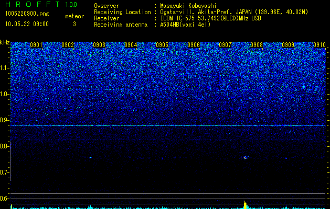Viewport: 330px width, 209px height.
Task: Click the 1.0 frequency axis label
Action: point(5,94)
